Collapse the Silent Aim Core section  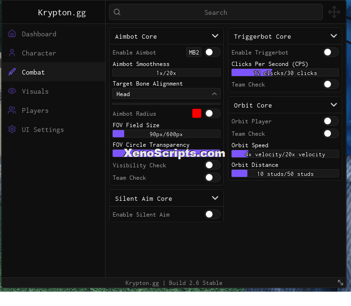215,198
